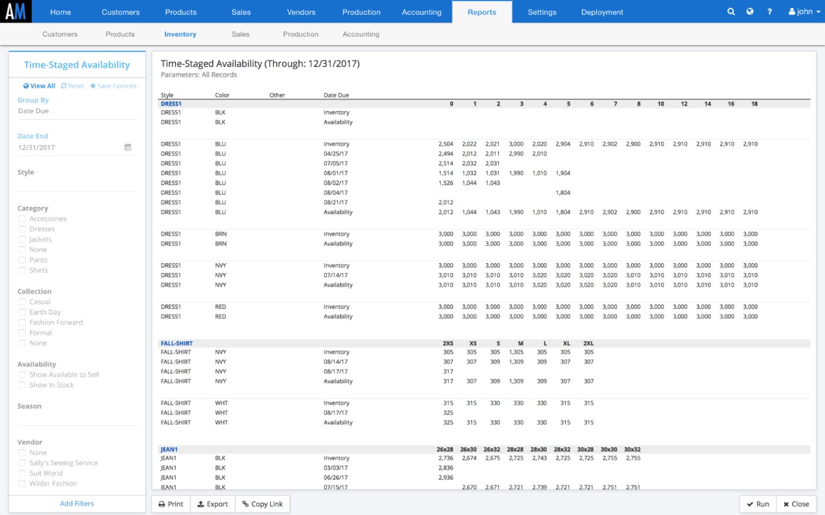
Task: Click the AM logo icon
Action: (16, 11)
